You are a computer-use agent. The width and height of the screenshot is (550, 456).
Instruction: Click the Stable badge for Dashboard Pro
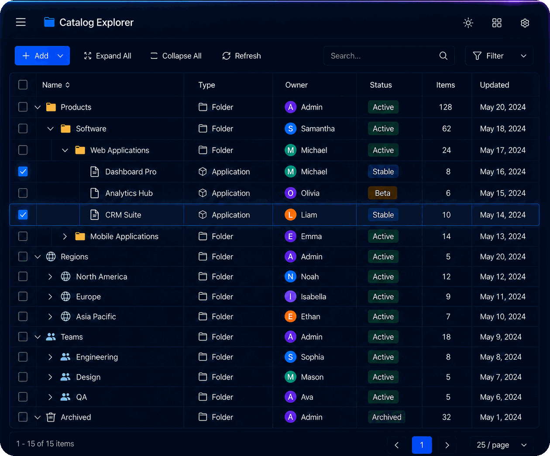(x=383, y=172)
